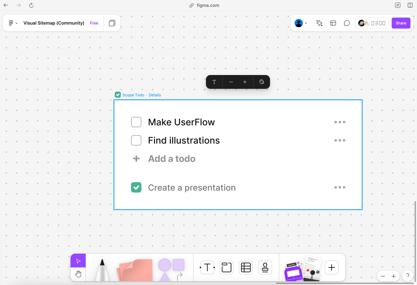Screen dimensions: 417x285
Task: Select the text tool in bottom toolbar
Action: 207,267
